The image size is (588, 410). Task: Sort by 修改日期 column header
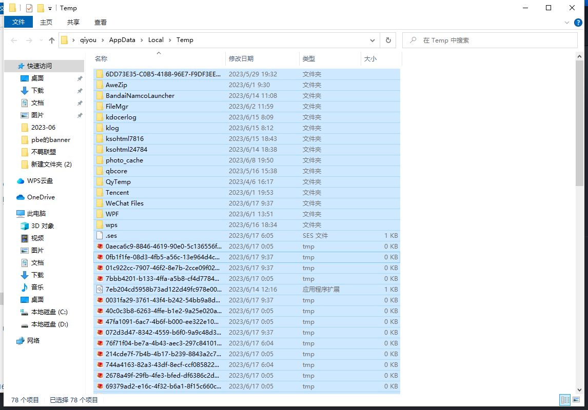241,59
